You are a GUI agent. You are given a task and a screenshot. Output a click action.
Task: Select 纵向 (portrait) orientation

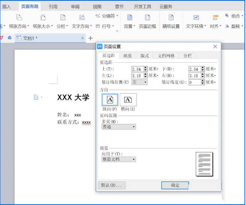(110, 99)
